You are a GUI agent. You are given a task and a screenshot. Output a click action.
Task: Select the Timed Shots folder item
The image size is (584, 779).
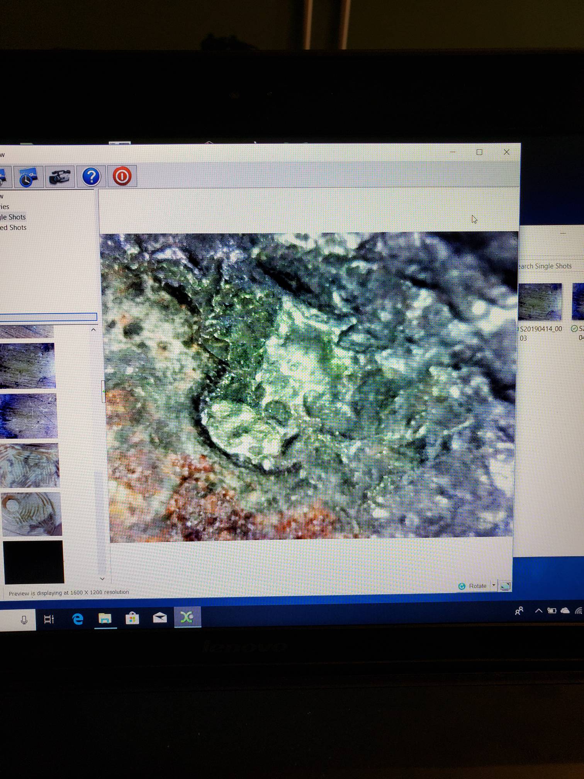tap(14, 228)
